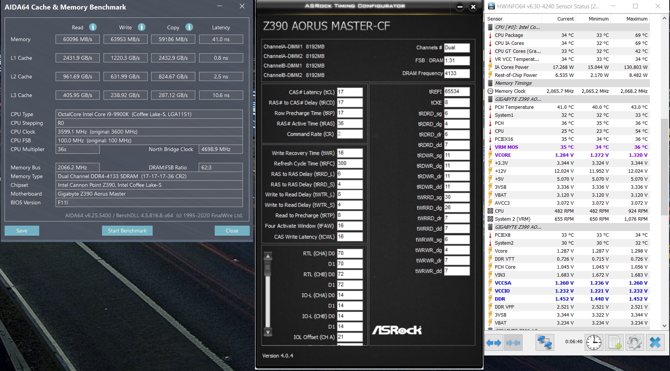Click the chip icon beside Memory Timings header
The height and width of the screenshot is (371, 670).
[490, 83]
